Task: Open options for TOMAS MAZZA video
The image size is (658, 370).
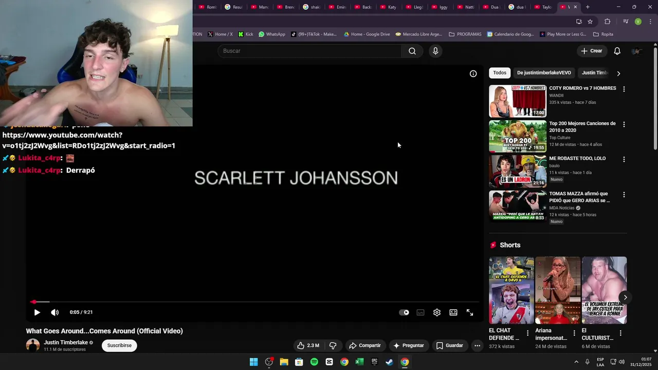Action: (x=624, y=195)
